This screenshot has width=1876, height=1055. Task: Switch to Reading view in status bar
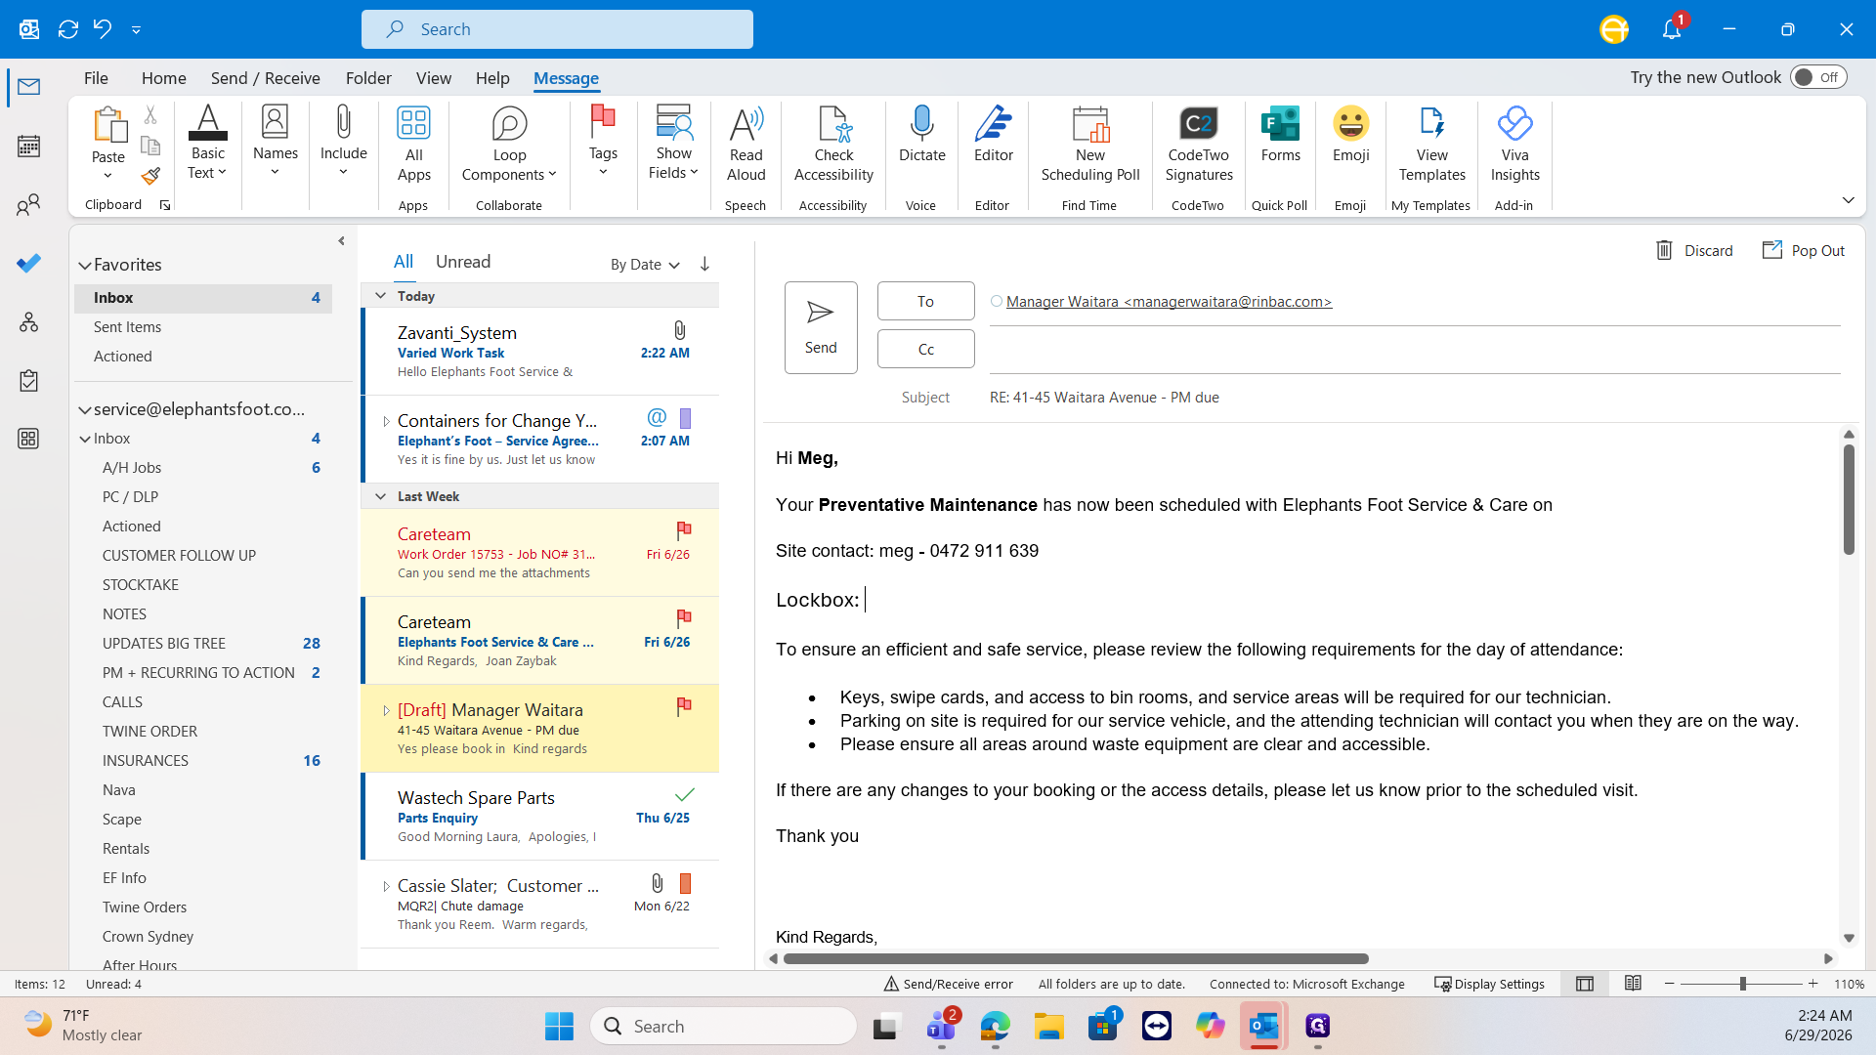pyautogui.click(x=1633, y=984)
